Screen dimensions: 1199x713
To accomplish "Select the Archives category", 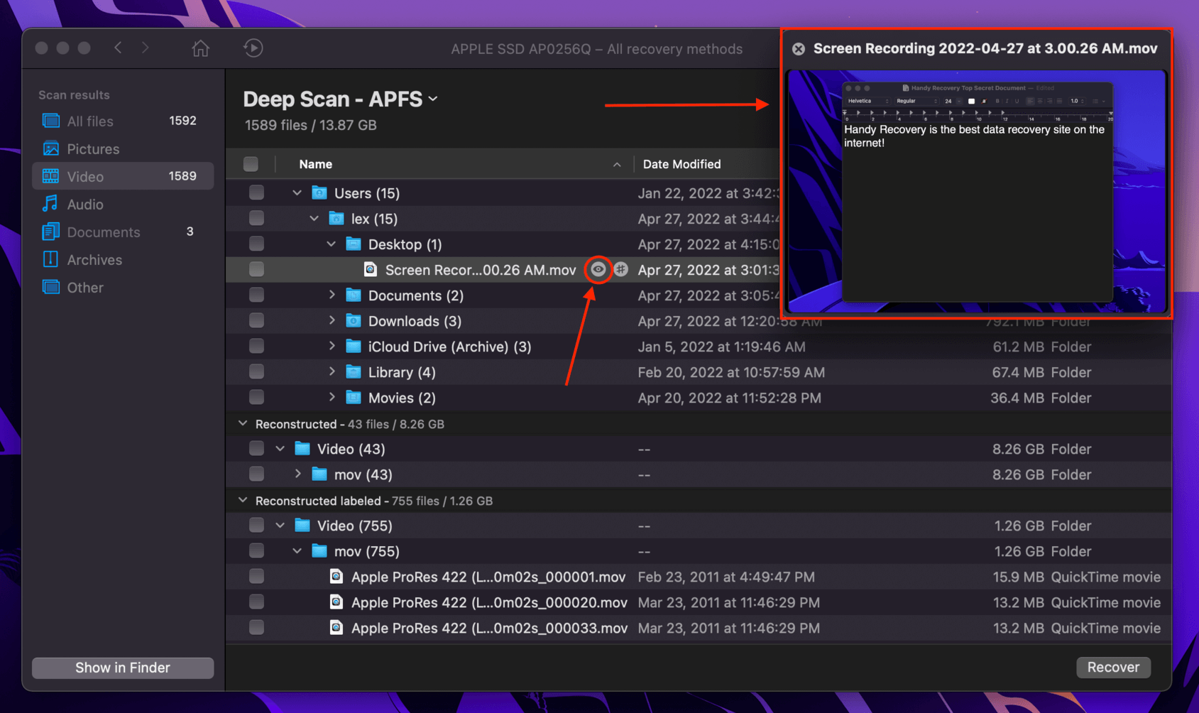I will click(x=122, y=259).
